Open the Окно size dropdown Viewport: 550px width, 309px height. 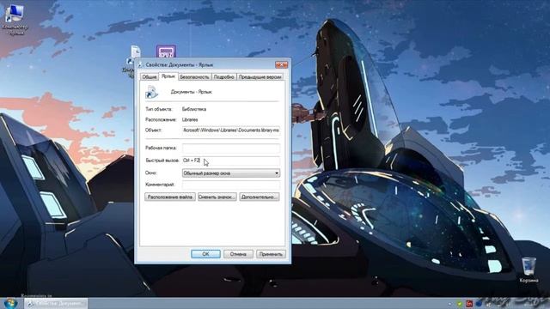(231, 173)
